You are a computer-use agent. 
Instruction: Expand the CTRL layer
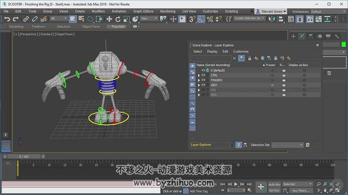199,76
